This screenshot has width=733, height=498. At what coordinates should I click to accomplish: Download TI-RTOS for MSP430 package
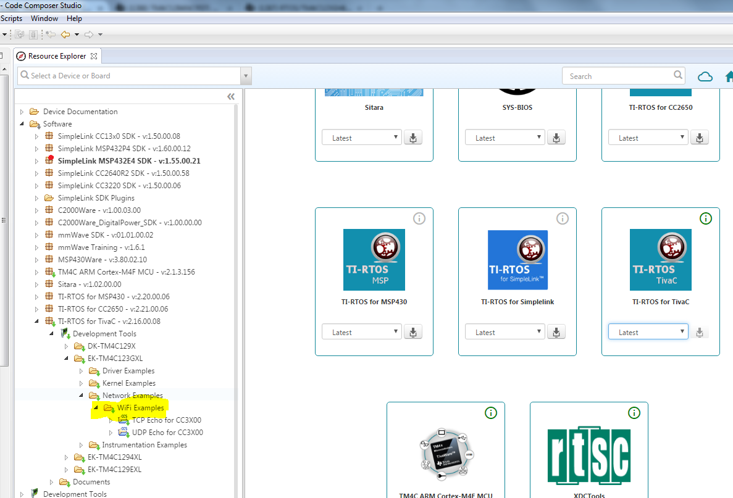coord(413,332)
